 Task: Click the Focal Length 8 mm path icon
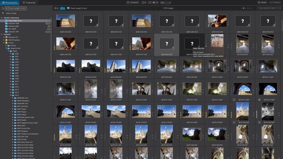click(68, 8)
